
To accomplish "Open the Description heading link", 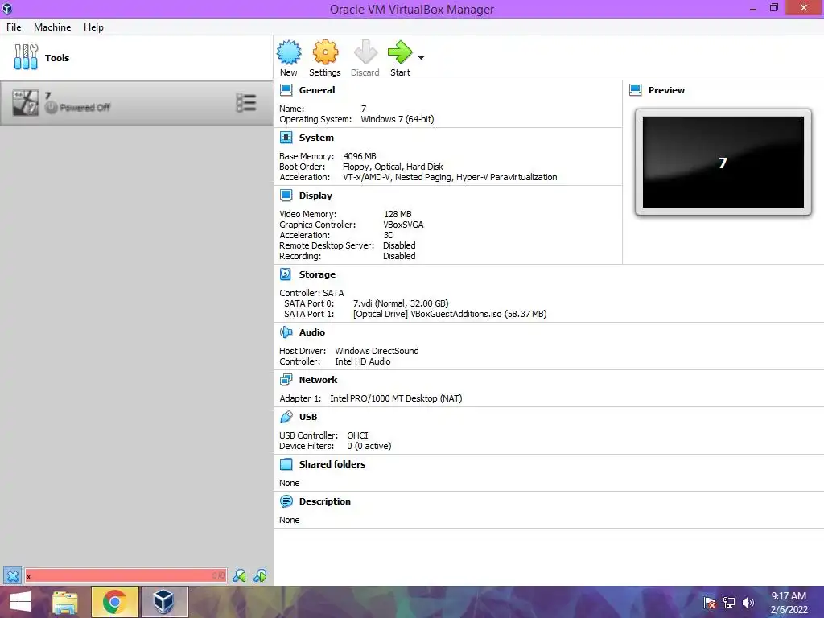I will coord(325,501).
